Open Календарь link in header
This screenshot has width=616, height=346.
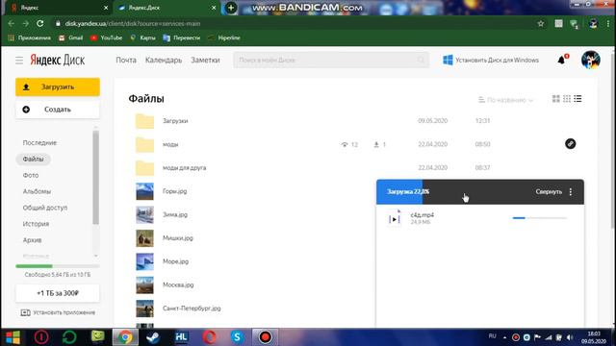coord(164,60)
